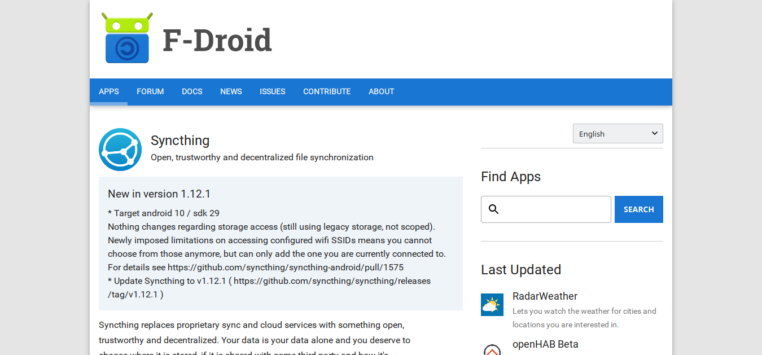The width and height of the screenshot is (762, 355).
Task: Click the F-Droid robot logo
Action: point(127,37)
